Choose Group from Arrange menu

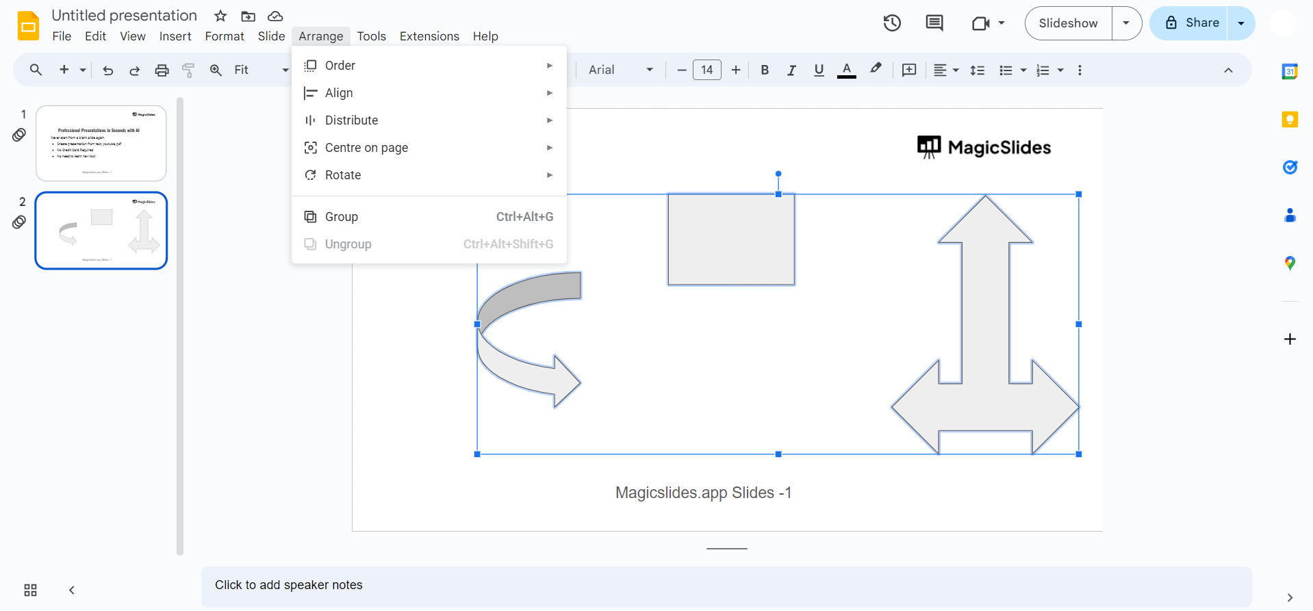tap(429, 217)
